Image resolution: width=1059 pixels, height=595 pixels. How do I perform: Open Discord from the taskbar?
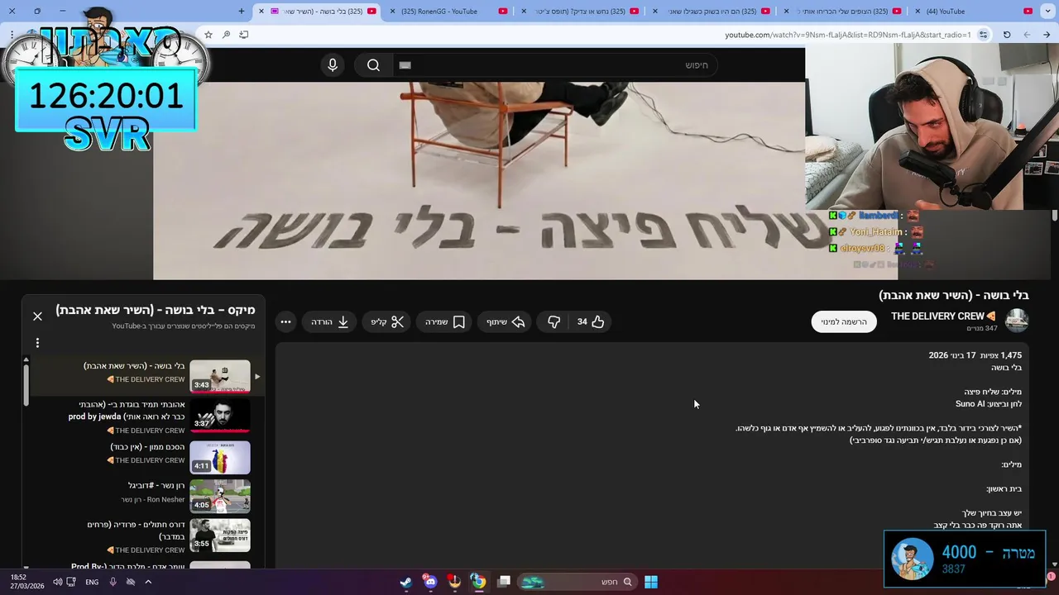click(x=429, y=582)
